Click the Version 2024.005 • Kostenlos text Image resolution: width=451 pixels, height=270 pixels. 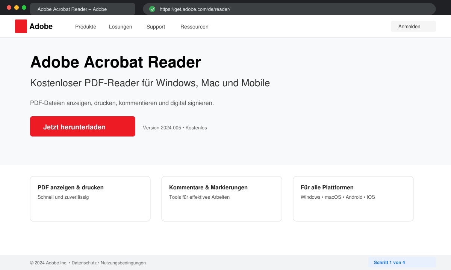click(x=175, y=127)
